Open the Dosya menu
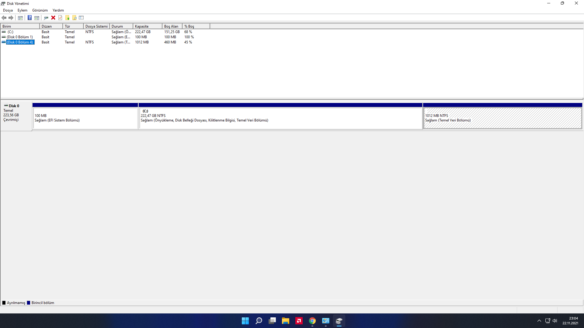Image resolution: width=584 pixels, height=328 pixels. (x=8, y=10)
